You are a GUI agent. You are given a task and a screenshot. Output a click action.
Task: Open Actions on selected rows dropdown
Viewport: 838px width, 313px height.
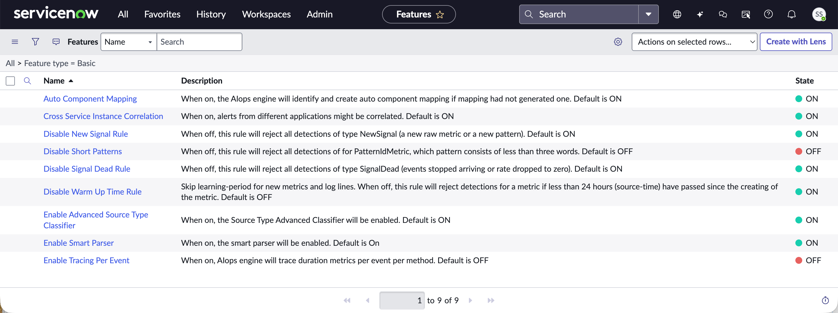click(x=694, y=42)
